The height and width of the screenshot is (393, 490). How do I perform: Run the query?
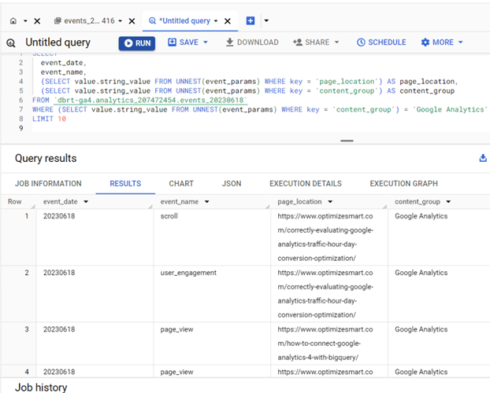(x=137, y=43)
